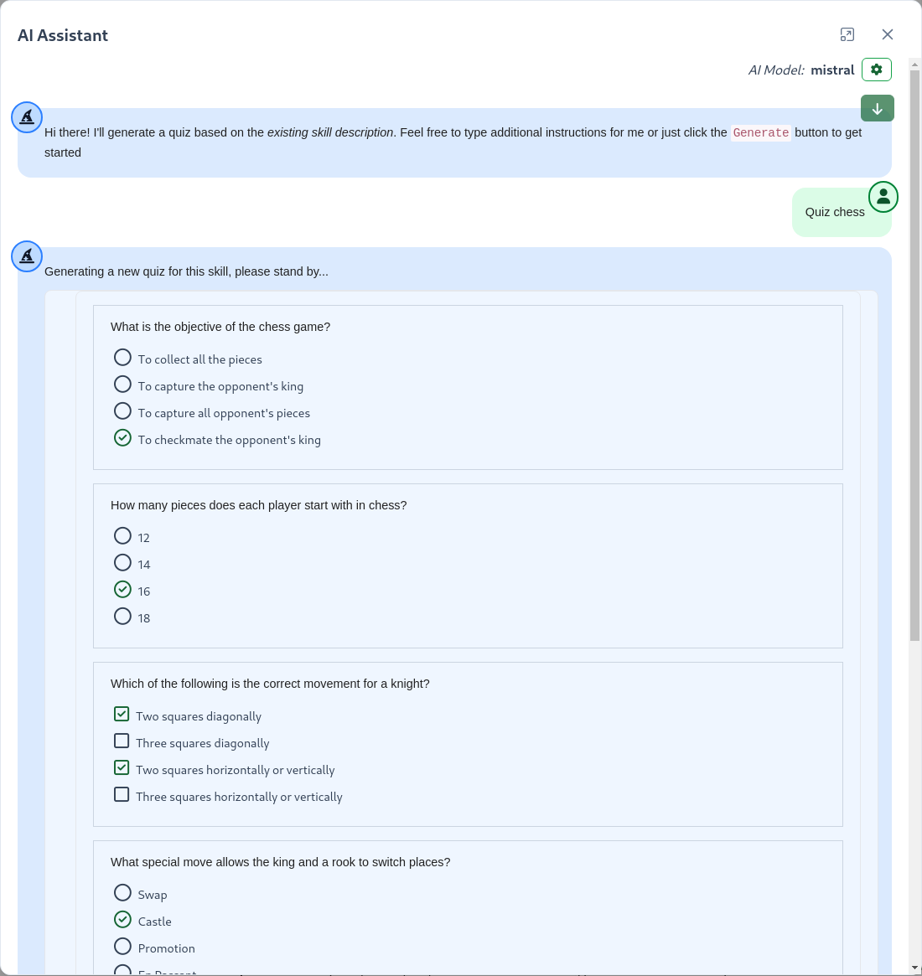Check the Three squares diagonally checkbox
The image size is (922, 976).
click(x=122, y=741)
